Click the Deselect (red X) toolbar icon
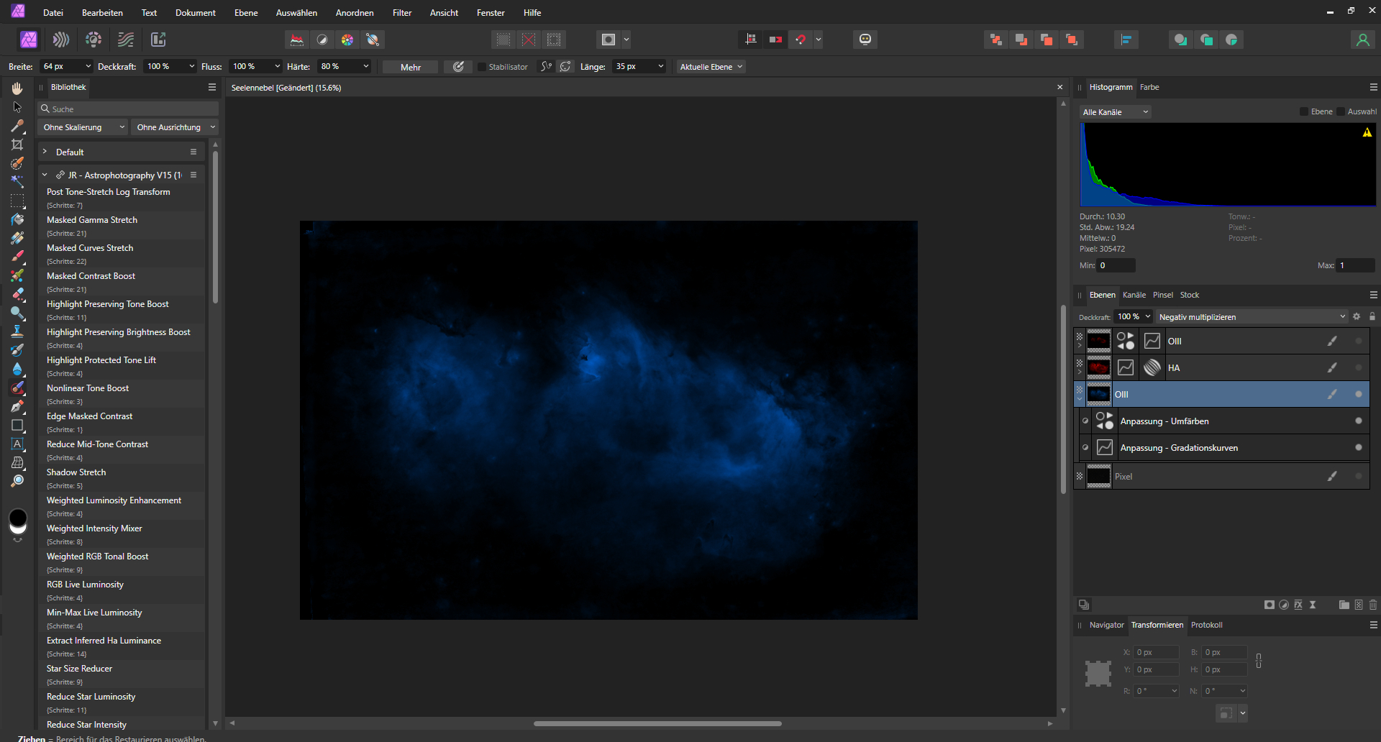 click(x=529, y=40)
